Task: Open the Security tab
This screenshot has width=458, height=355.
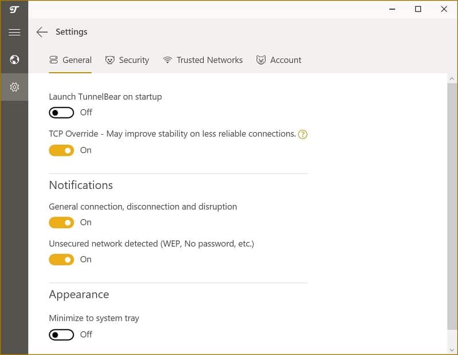Action: (x=127, y=60)
